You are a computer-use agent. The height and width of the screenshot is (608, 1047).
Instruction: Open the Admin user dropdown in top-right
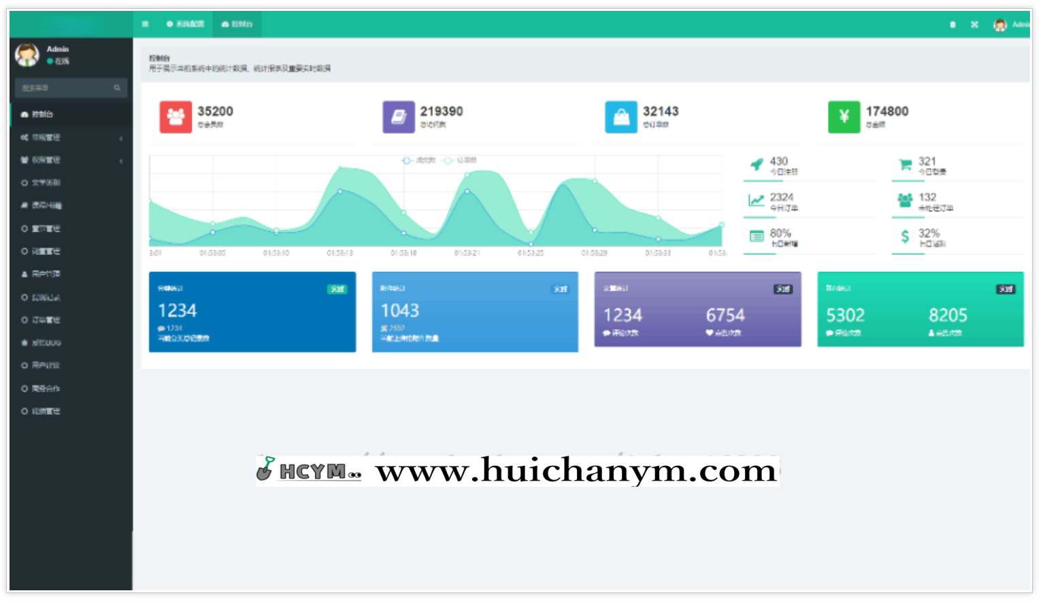tap(1012, 24)
